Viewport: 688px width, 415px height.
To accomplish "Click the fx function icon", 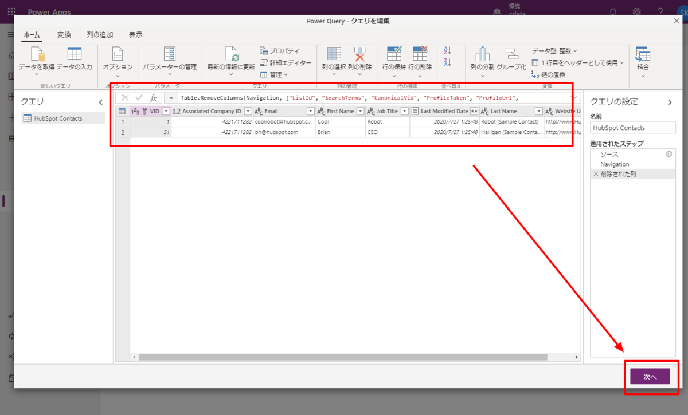I will coord(153,98).
